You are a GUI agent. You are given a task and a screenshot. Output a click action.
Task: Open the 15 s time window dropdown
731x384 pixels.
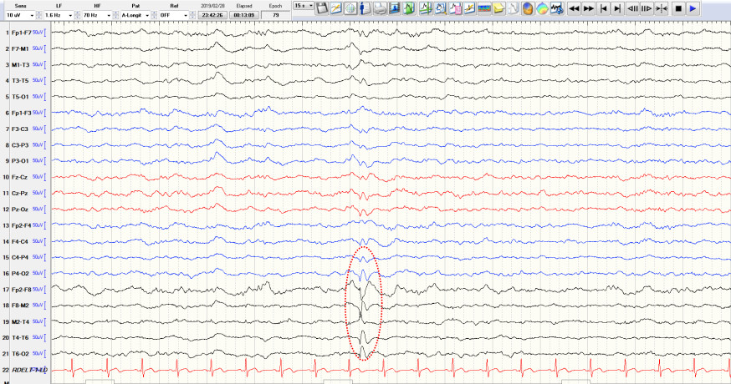pyautogui.click(x=303, y=6)
